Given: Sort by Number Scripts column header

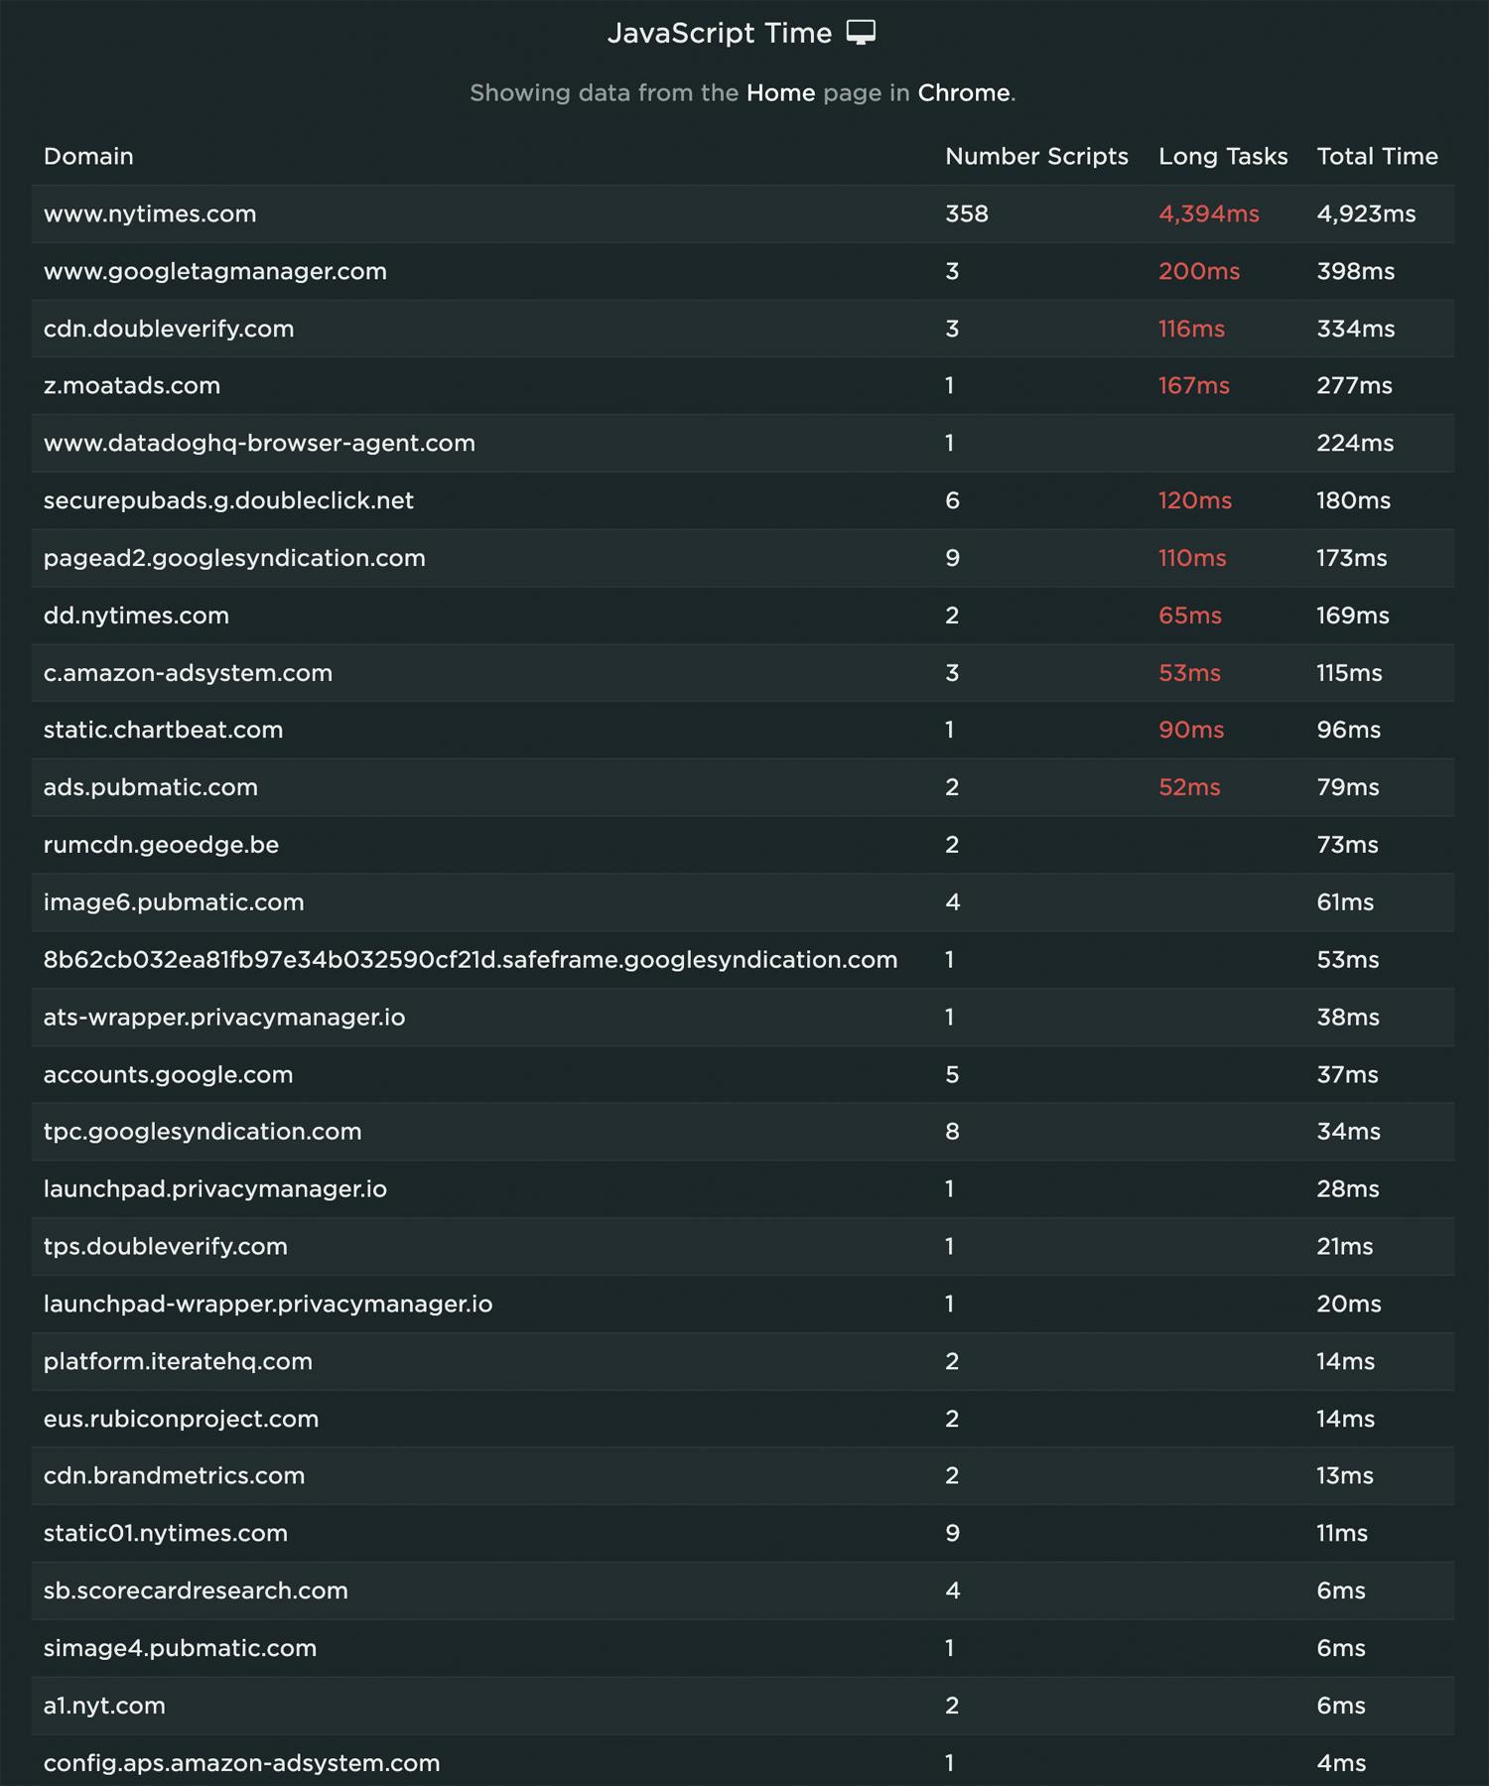Looking at the screenshot, I should [x=1036, y=156].
